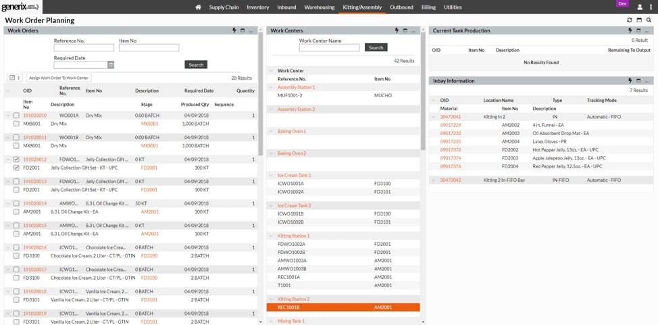The image size is (658, 325).
Task: Refresh the Work Order Planning page
Action: point(630,20)
